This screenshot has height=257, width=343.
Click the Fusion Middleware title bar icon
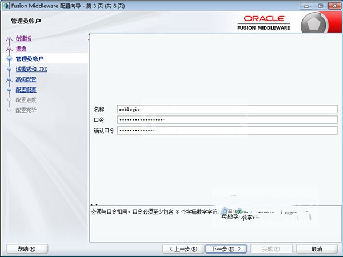[x=6, y=6]
